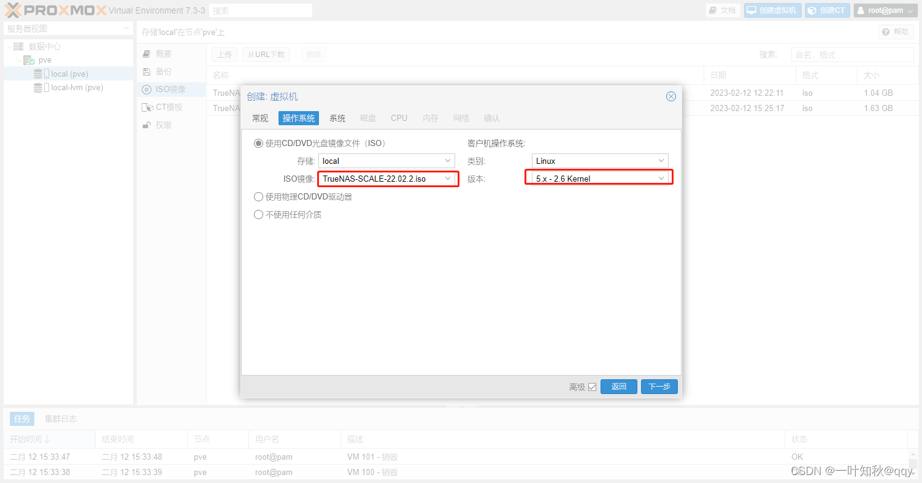The image size is (922, 483).
Task: Open the 类别 Linux dropdown
Action: point(600,161)
